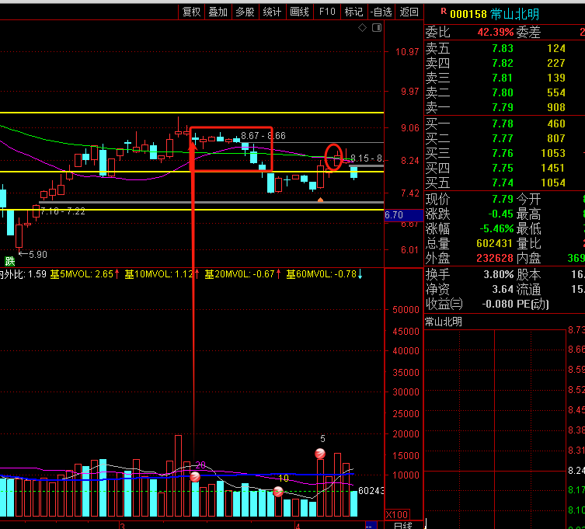
Task: Click the blue 6.70 price axis tag
Action: (x=403, y=215)
